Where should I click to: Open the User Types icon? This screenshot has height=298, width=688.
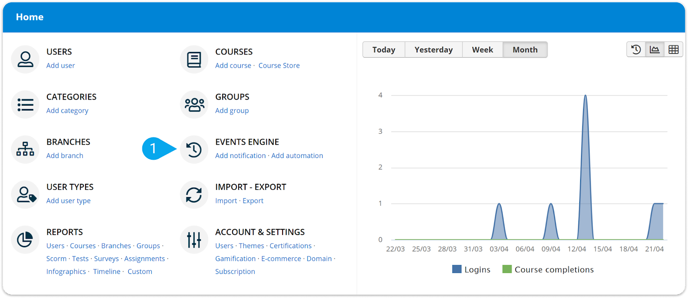click(x=25, y=195)
